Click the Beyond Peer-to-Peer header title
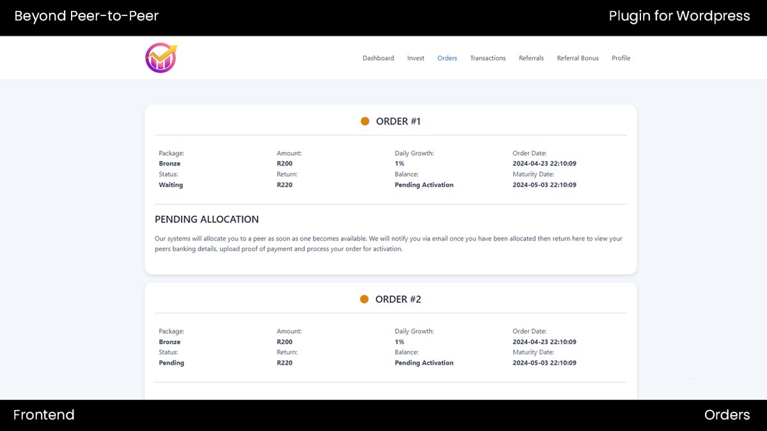767x431 pixels. [x=86, y=16]
